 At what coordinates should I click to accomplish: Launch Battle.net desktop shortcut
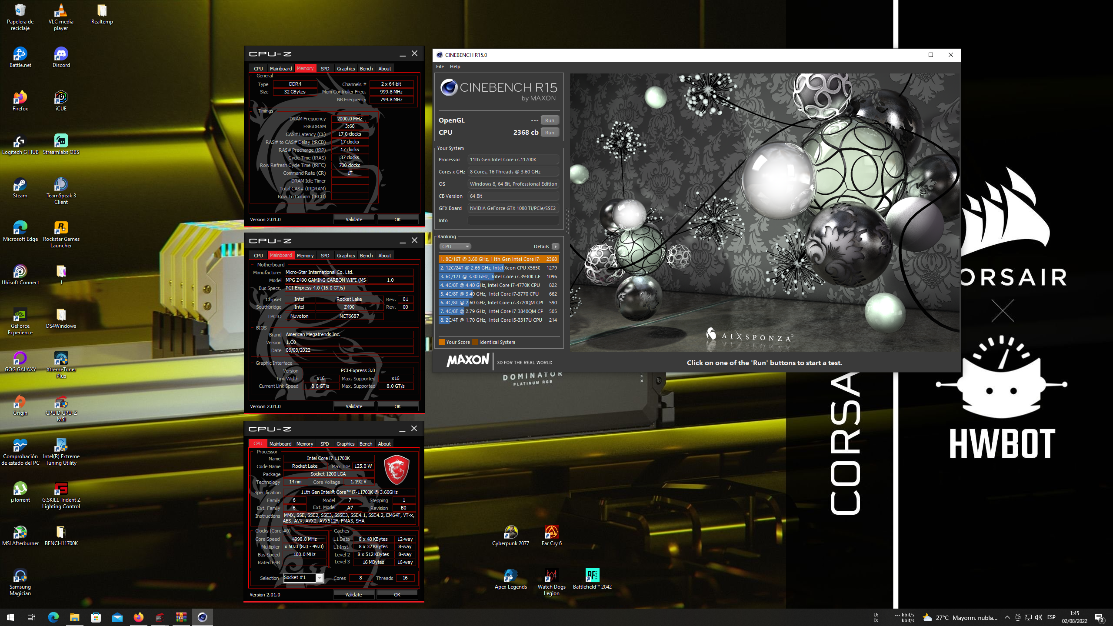pos(20,57)
